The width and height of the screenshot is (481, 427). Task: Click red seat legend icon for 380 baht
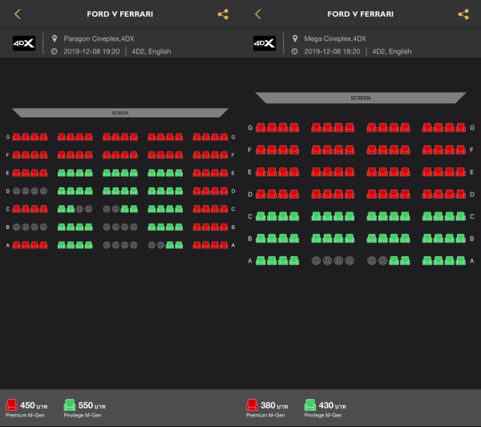pyautogui.click(x=252, y=405)
